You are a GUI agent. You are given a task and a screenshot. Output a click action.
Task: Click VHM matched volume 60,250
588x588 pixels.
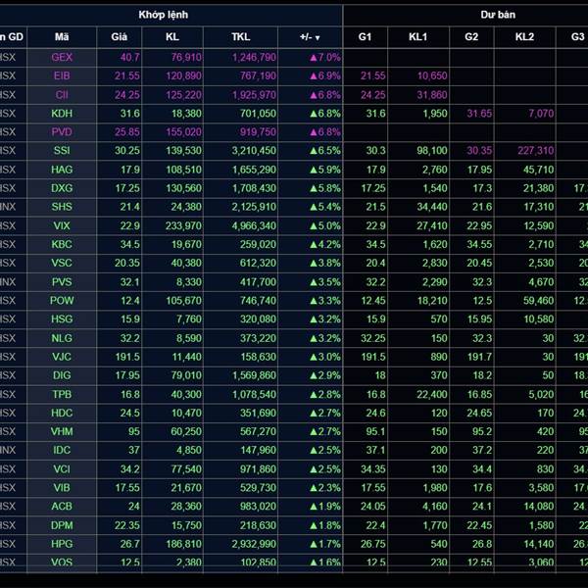[x=186, y=431]
